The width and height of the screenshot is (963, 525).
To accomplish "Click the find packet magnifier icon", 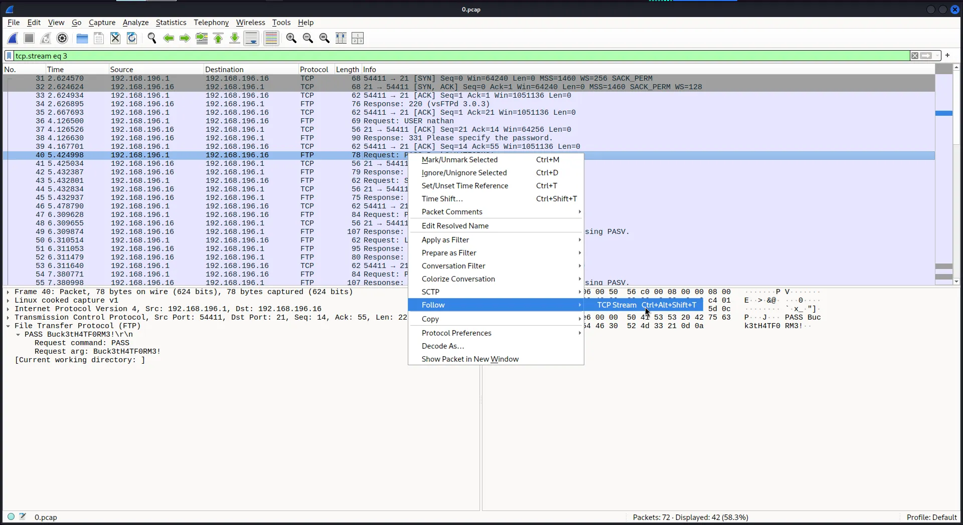I will tap(152, 38).
